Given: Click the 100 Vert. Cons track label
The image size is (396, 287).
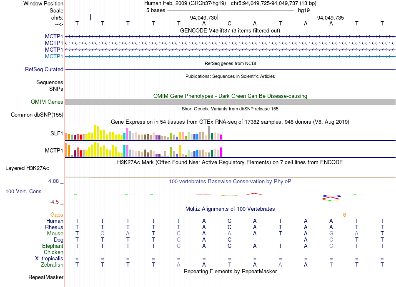Looking at the screenshot, I should (x=23, y=191).
